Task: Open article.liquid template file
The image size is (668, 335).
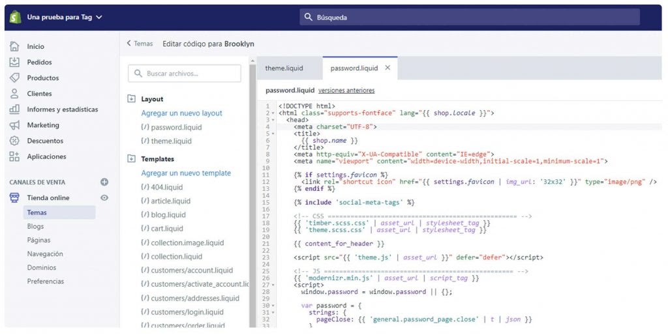Action: click(x=166, y=201)
